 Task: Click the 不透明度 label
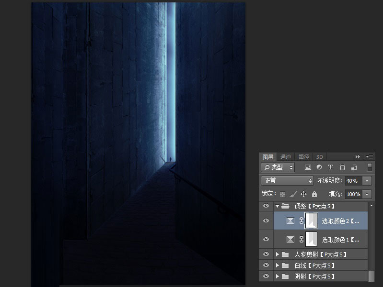click(x=330, y=181)
